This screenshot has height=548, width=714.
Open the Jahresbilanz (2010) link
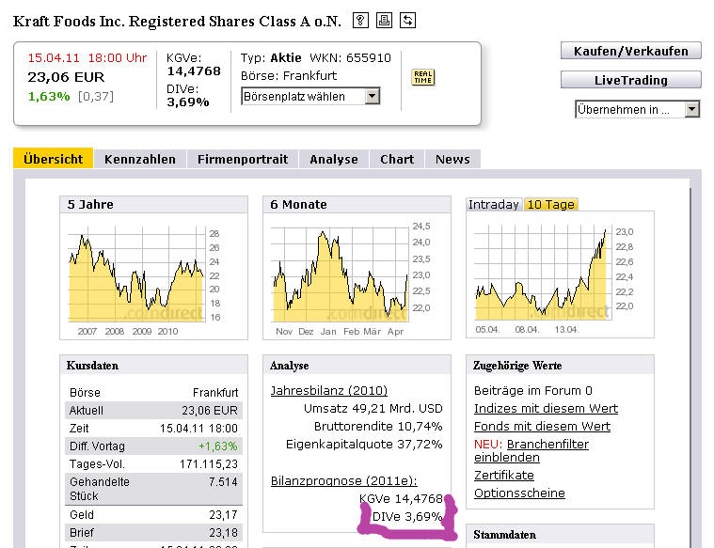[328, 390]
